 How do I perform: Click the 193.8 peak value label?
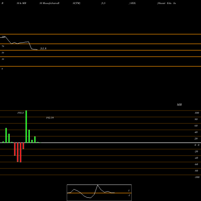(x=21, y=113)
